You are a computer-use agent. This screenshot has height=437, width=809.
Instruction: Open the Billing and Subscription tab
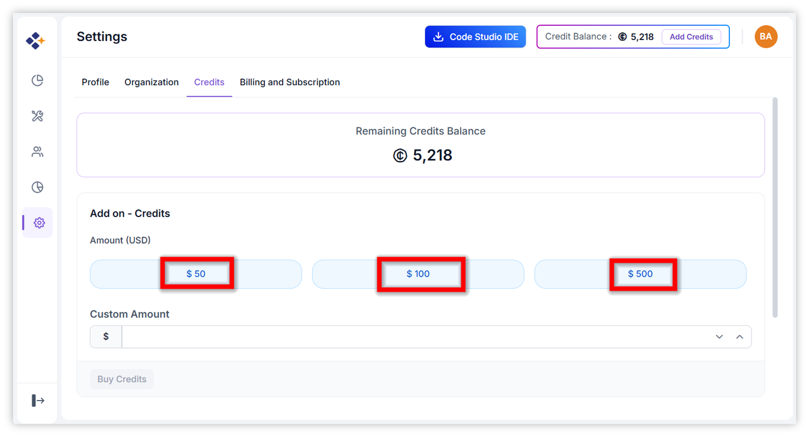tap(289, 82)
